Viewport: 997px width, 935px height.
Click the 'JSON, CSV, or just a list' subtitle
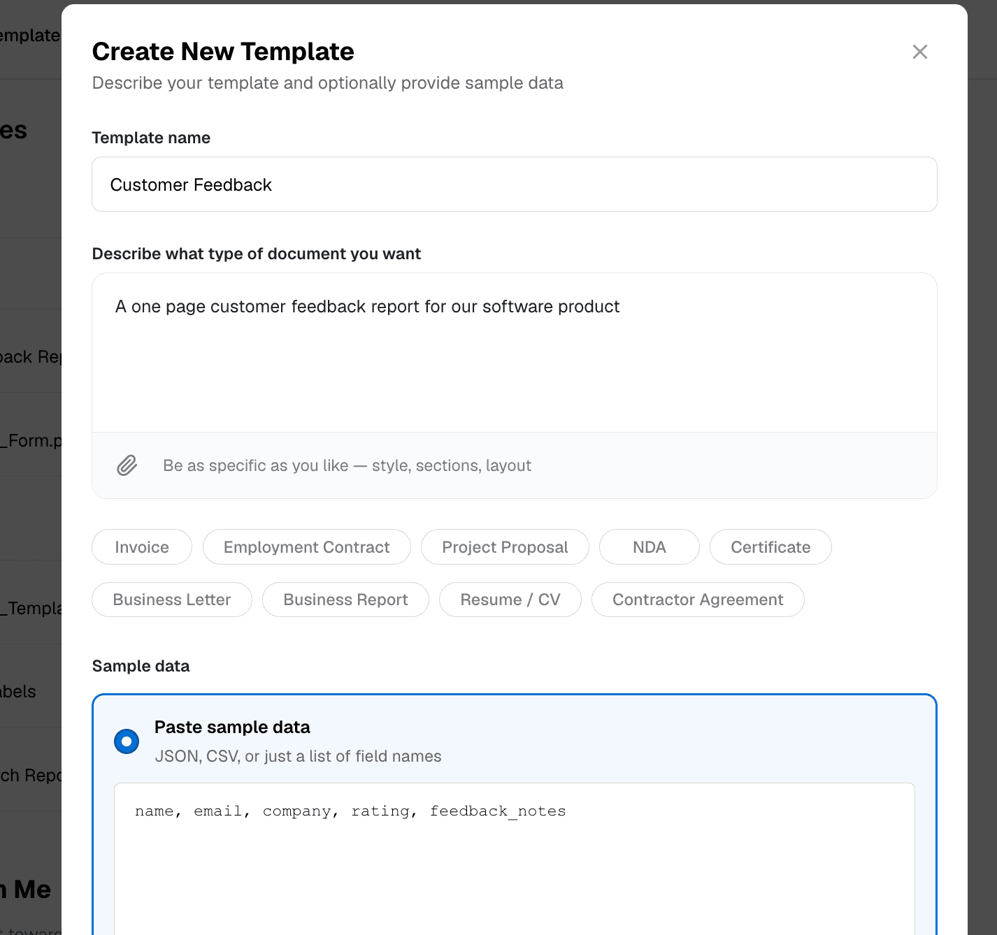pyautogui.click(x=298, y=756)
